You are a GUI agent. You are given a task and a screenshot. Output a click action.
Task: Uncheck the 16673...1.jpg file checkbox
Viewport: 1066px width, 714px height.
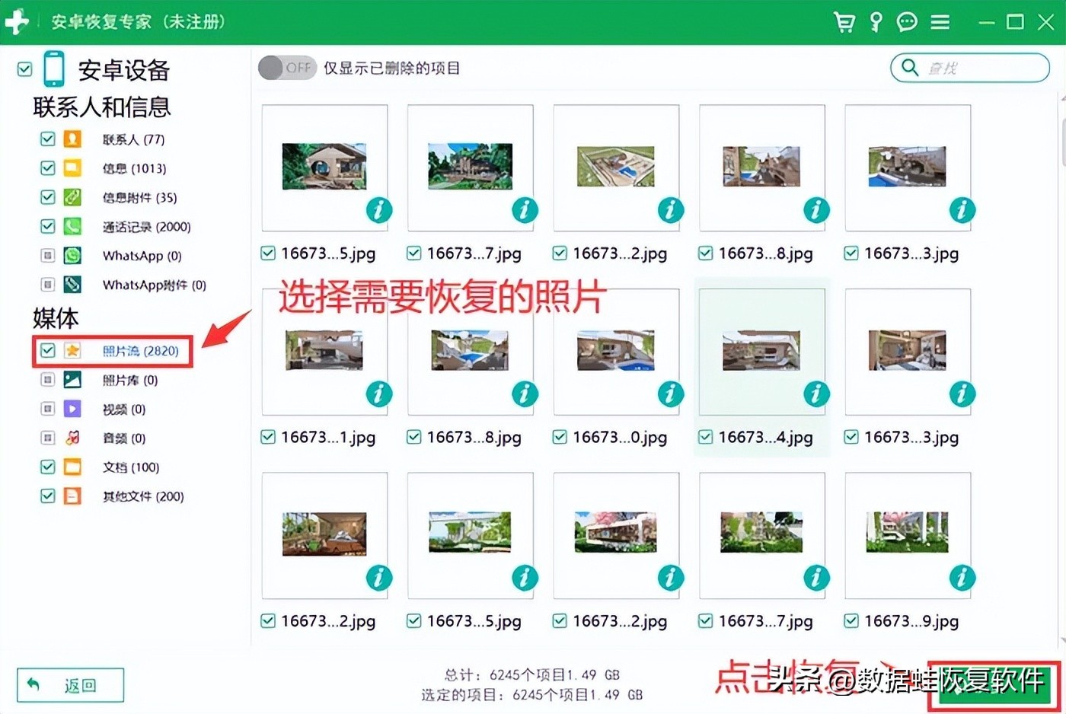click(x=268, y=437)
